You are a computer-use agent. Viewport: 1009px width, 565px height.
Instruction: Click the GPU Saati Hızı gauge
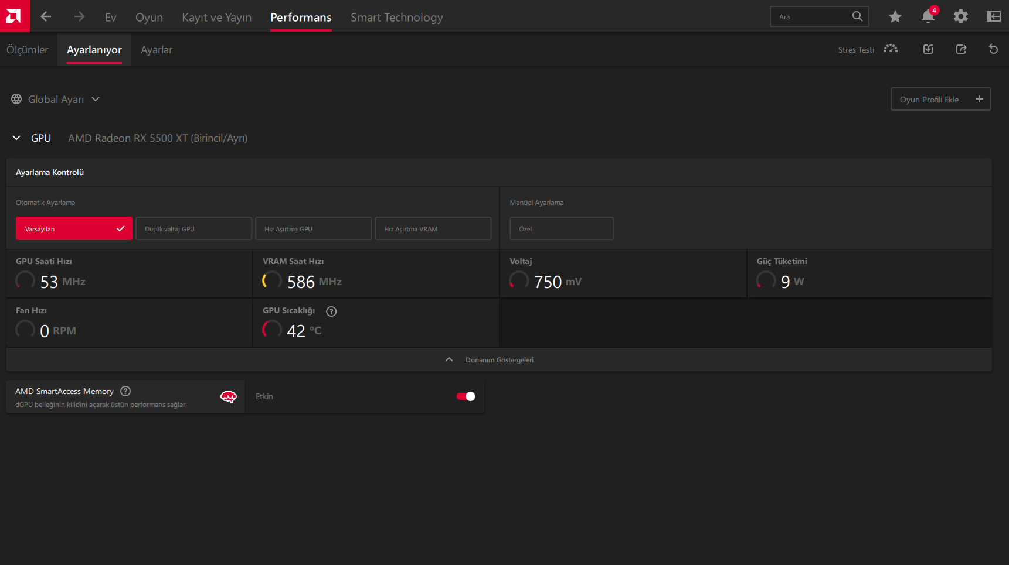[25, 280]
